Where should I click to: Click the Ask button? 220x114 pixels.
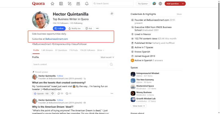[89, 29]
